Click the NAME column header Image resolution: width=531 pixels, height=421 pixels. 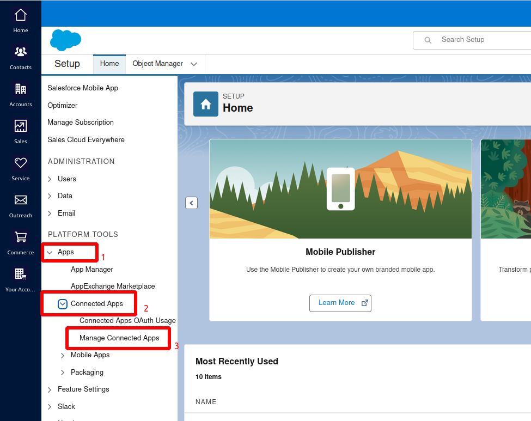[x=206, y=402]
